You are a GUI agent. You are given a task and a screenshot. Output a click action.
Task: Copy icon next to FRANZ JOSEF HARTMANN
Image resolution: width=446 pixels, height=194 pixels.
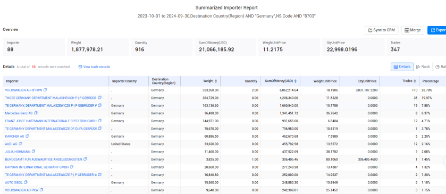(99, 121)
